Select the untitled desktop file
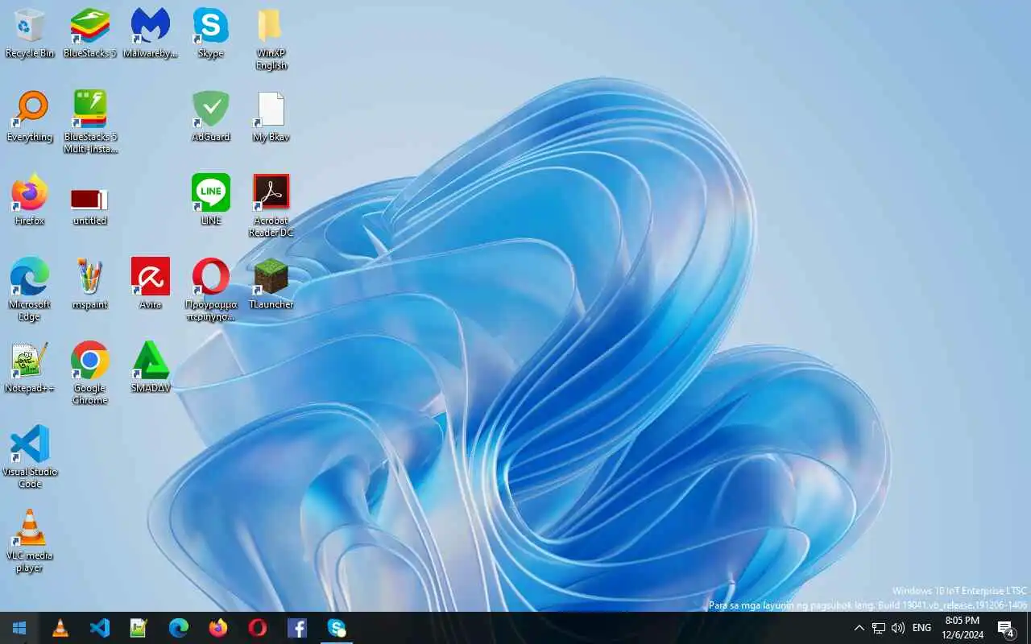The width and height of the screenshot is (1031, 644). [x=89, y=207]
